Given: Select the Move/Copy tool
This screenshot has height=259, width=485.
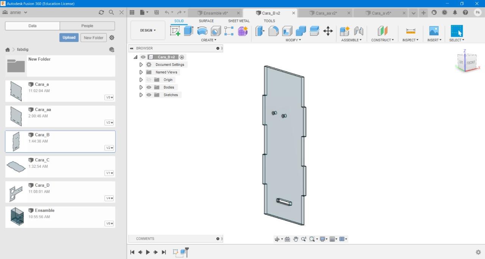Looking at the screenshot, I should (x=328, y=31).
